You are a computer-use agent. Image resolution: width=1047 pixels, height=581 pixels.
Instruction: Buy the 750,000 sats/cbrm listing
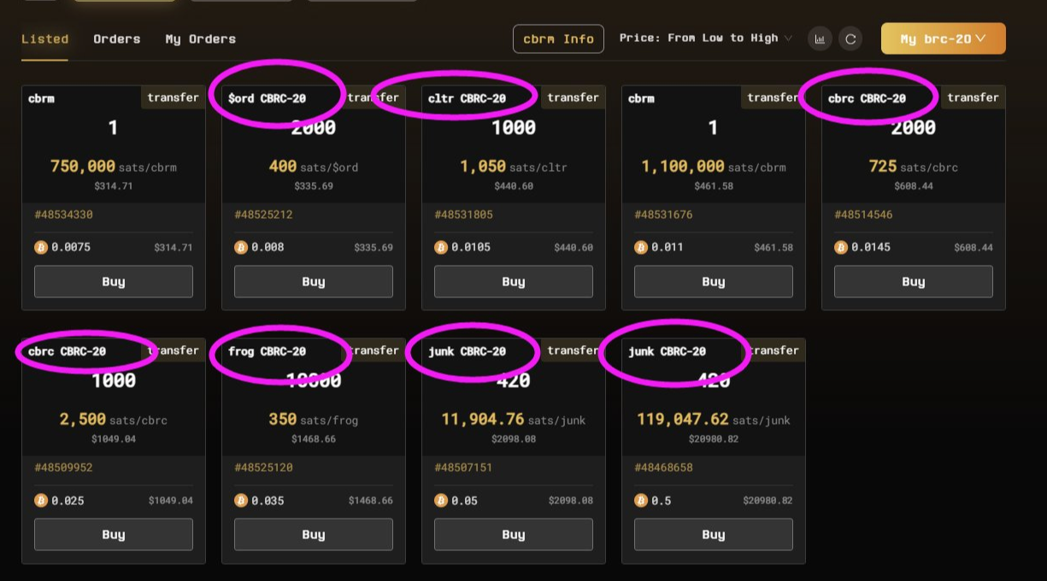114,282
